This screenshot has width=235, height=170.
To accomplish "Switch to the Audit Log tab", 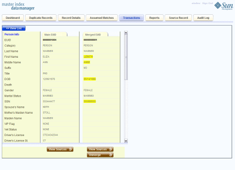I will 203,18.
